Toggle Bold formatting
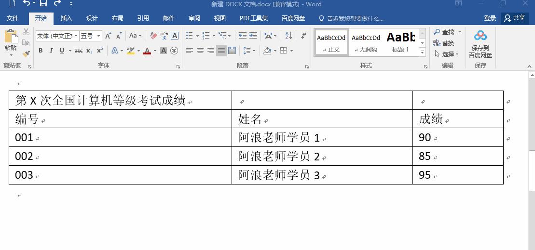This screenshot has width=535, height=250. point(41,51)
